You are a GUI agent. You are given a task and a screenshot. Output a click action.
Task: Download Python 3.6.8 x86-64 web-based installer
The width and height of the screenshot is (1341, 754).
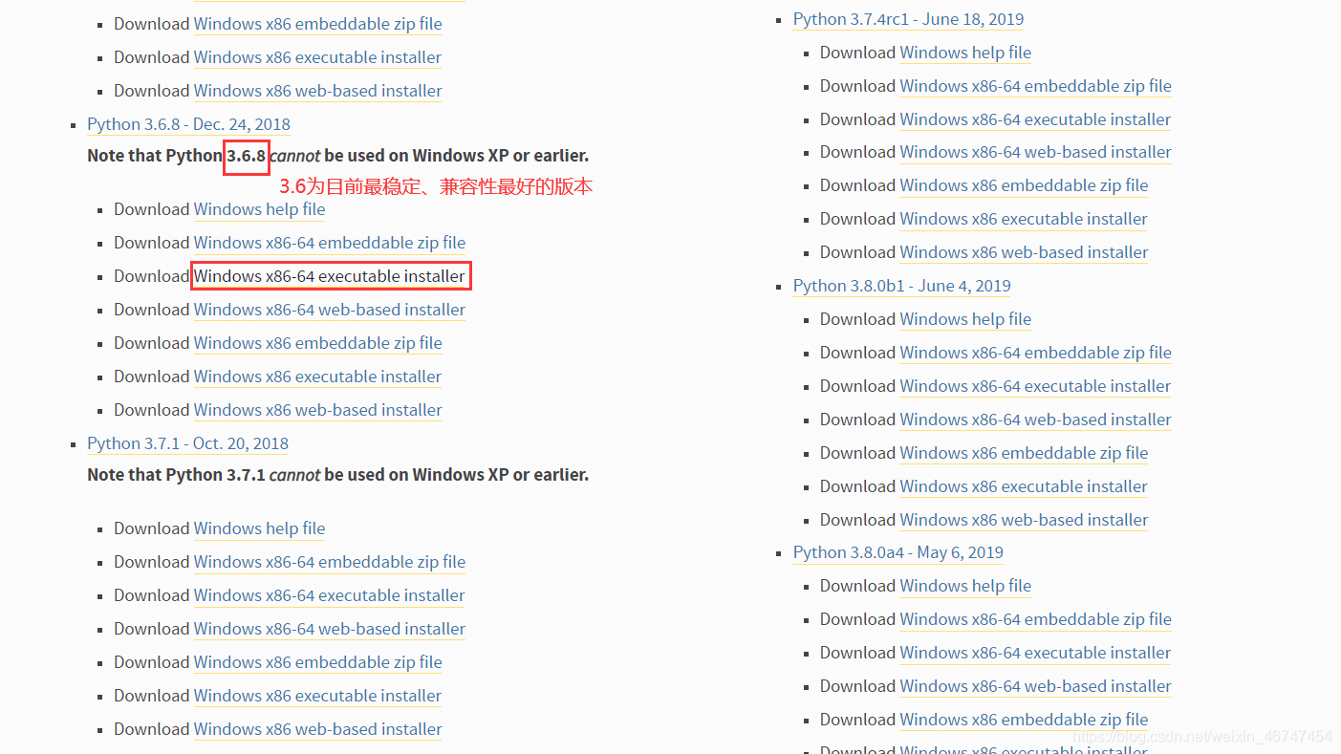pos(330,310)
